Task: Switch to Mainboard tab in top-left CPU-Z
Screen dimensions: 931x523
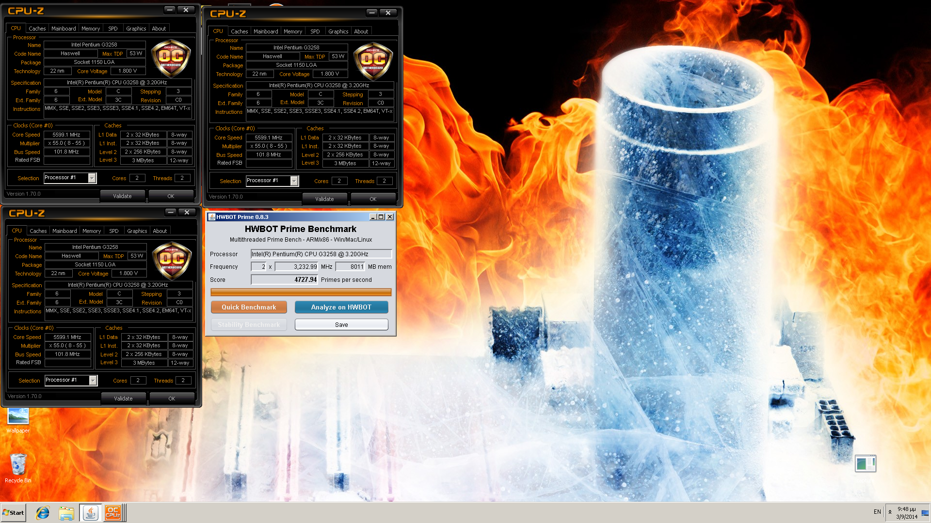Action: click(64, 29)
